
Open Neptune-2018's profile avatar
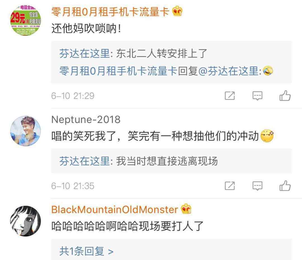25,131
